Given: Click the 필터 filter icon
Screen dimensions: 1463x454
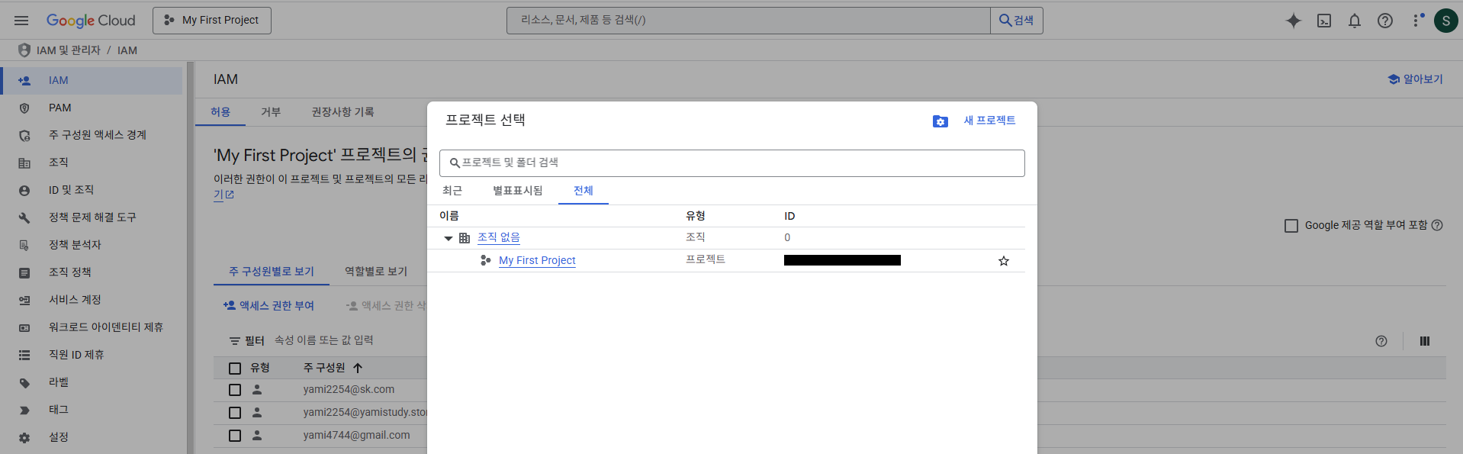Looking at the screenshot, I should click(x=235, y=341).
